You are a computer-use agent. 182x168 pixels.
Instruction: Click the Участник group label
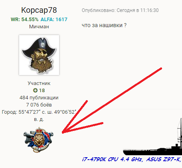(x=39, y=83)
